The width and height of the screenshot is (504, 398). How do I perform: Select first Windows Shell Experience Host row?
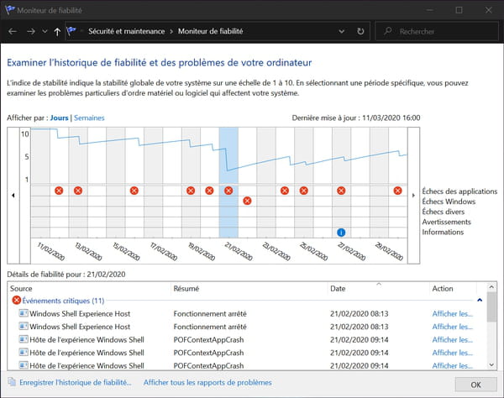tap(248, 314)
